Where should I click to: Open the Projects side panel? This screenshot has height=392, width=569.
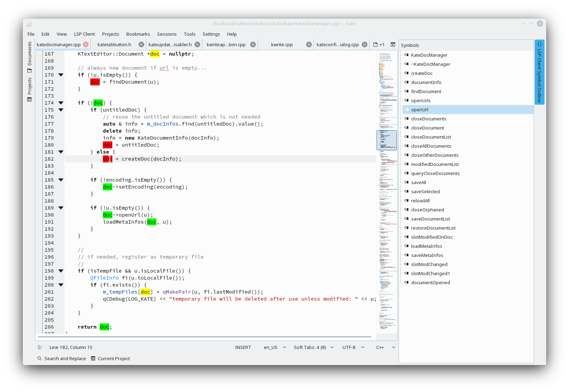click(x=29, y=89)
